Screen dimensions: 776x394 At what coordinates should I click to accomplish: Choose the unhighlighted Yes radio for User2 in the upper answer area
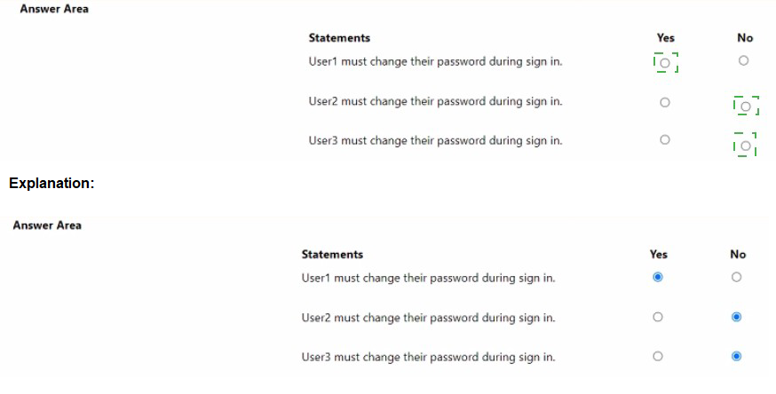(x=665, y=102)
